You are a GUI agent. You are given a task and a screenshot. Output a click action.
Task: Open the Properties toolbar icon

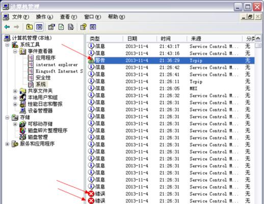click(x=51, y=27)
